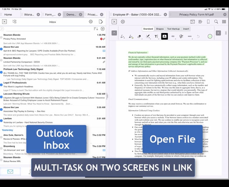Close the Privac... tab
This screenshot has height=187, width=229.
102,15
